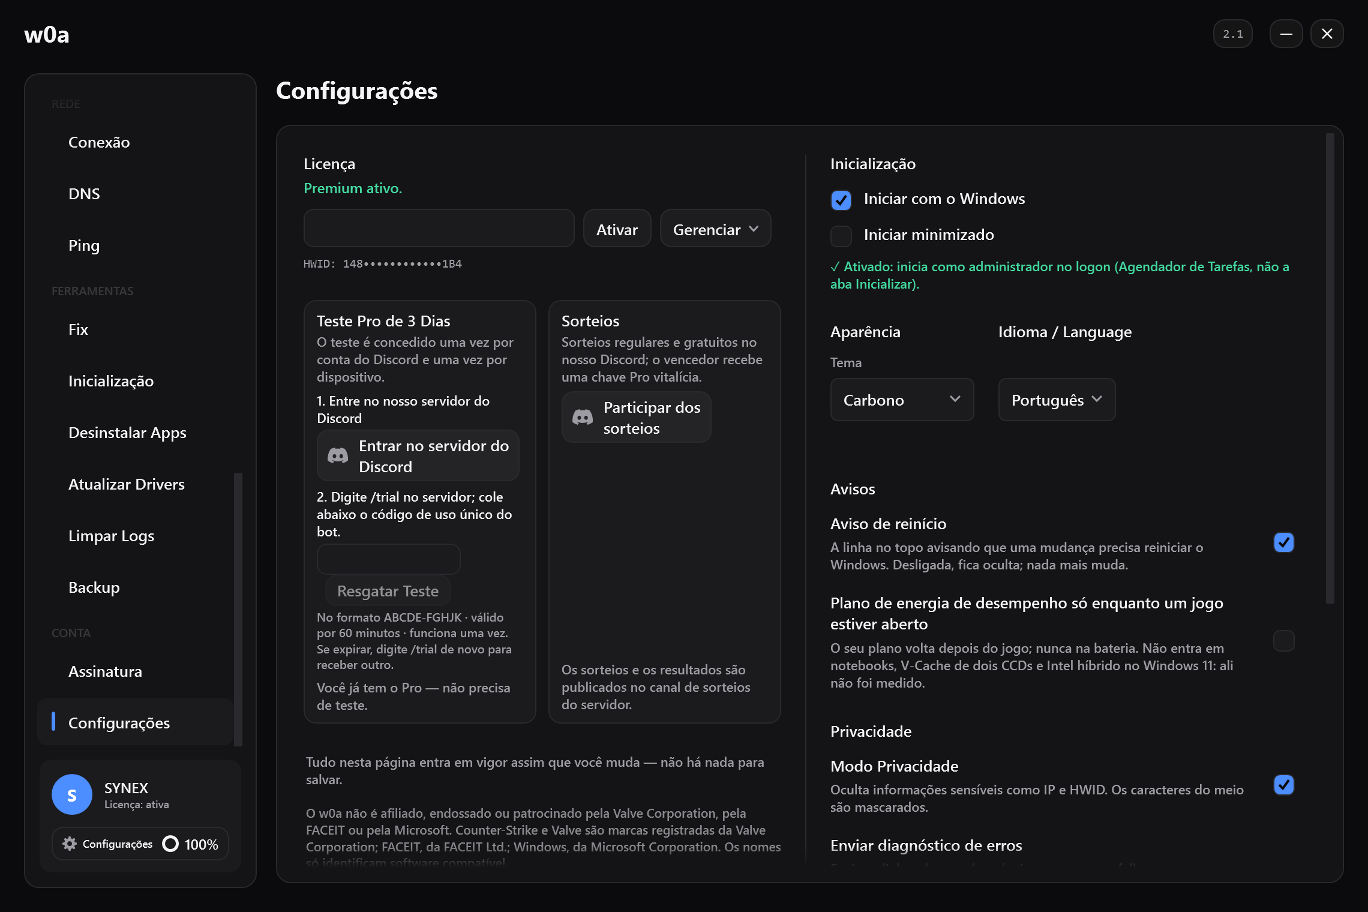The width and height of the screenshot is (1368, 912).
Task: Open Inicialização in the sidebar
Action: [136, 381]
